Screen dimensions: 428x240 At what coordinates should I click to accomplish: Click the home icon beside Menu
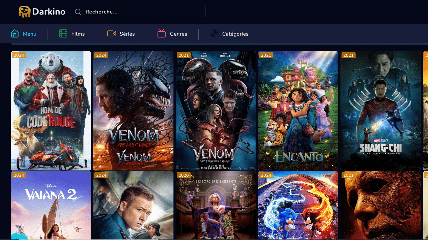(x=15, y=34)
